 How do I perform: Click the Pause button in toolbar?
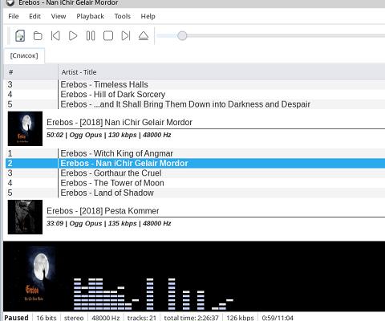(91, 36)
